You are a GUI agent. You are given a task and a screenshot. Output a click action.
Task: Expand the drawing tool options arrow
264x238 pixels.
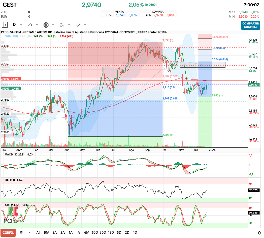(84, 25)
